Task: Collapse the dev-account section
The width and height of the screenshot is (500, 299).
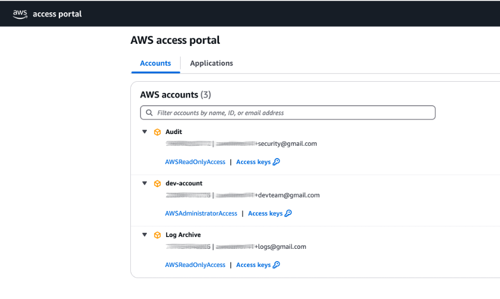Action: 144,183
